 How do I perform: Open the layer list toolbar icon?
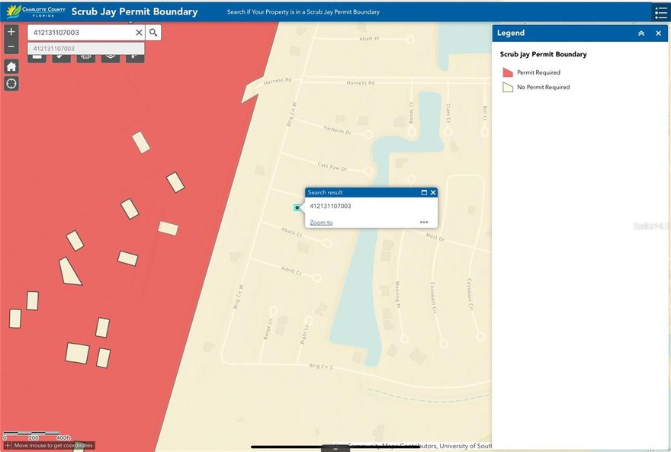tap(37, 55)
